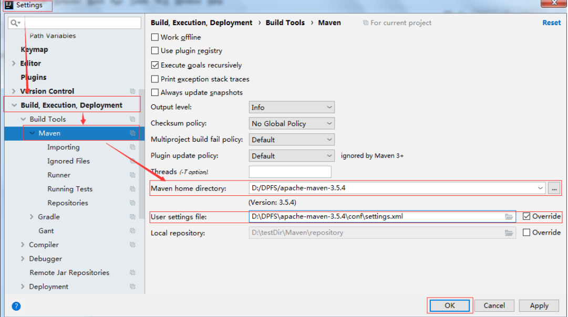The height and width of the screenshot is (317, 568).
Task: Click the Cancel button
Action: tap(494, 306)
